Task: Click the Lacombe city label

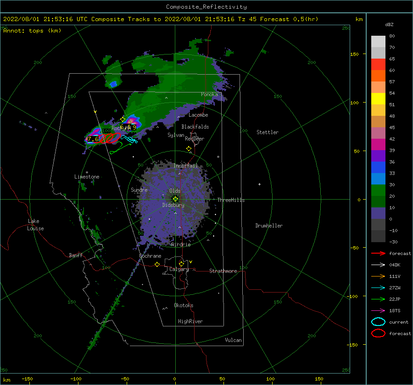Action: tap(198, 115)
